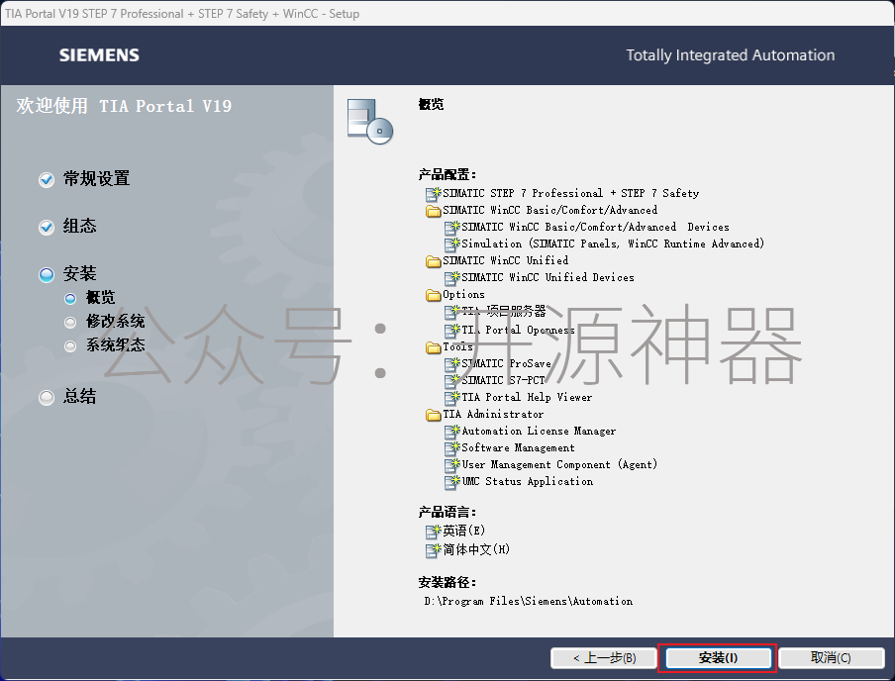The height and width of the screenshot is (681, 895).
Task: Select the 修改系统 sub-step in the sidebar
Action: [115, 322]
